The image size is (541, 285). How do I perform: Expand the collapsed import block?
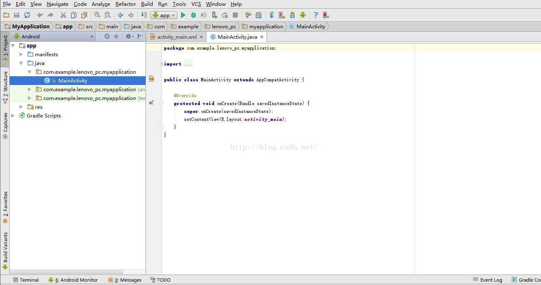(x=161, y=64)
